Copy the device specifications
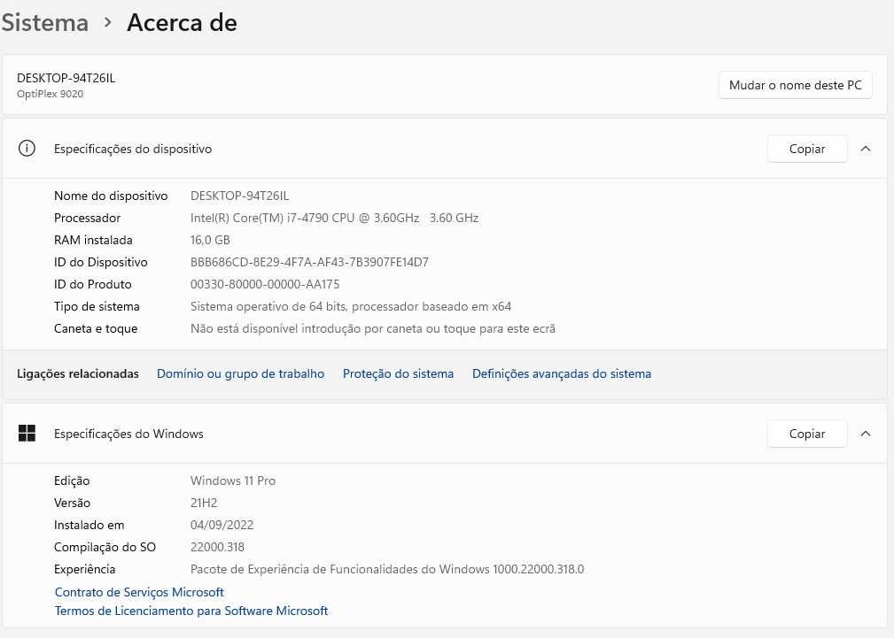Viewport: 894px width, 638px height. click(807, 149)
